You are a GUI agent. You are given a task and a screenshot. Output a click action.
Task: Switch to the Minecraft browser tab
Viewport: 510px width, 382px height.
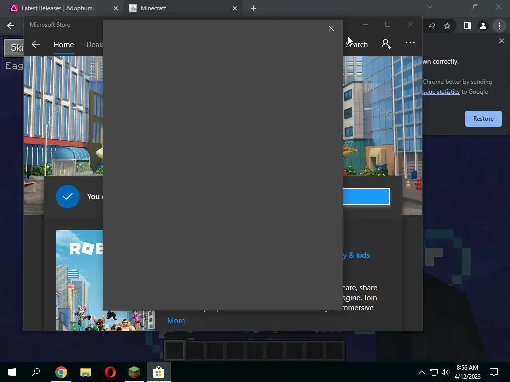tap(153, 8)
